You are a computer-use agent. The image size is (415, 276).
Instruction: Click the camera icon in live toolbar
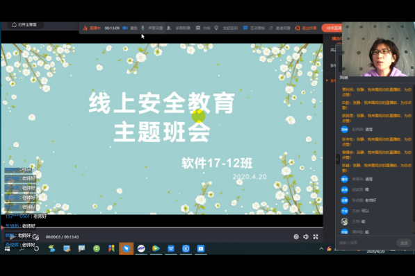[125, 28]
